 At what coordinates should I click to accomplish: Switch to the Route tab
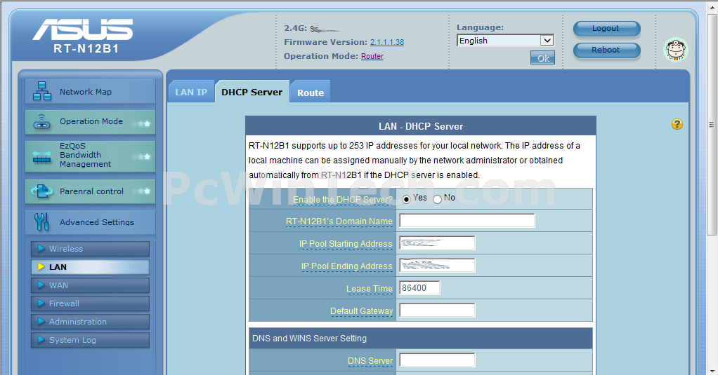click(311, 93)
